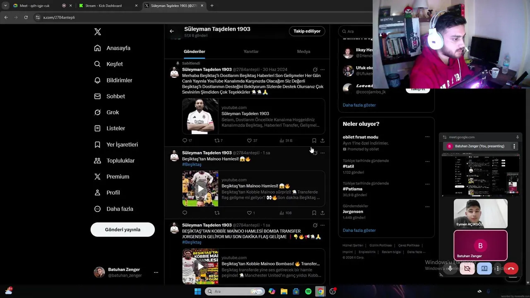Click #Beşiktaş hashtag in Mainoo Hamlesi post
This screenshot has width=530, height=298.
192,165
